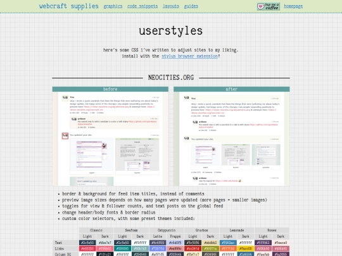Select the Lemonade theme header cell
Screen dimensions: 342x256
237,230
